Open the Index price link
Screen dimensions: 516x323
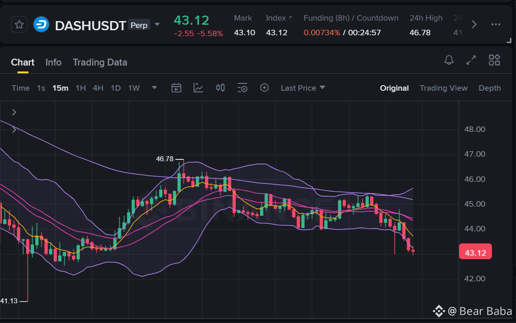coord(279,18)
